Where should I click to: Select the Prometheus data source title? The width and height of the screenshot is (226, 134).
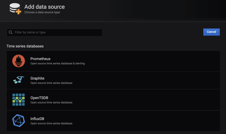40,59
